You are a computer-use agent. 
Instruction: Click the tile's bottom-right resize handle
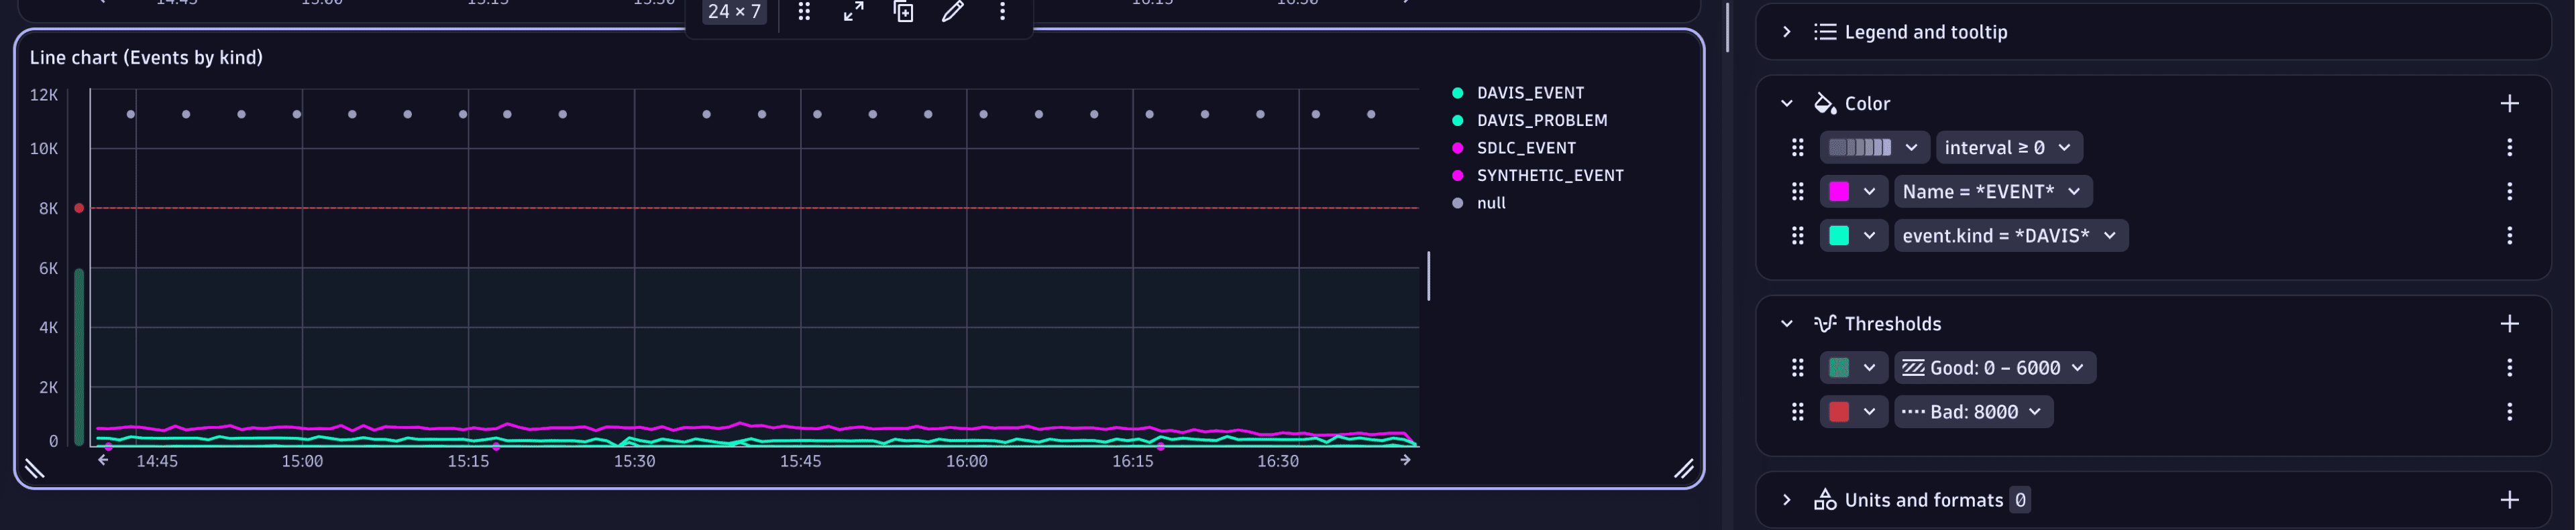[x=1683, y=469]
